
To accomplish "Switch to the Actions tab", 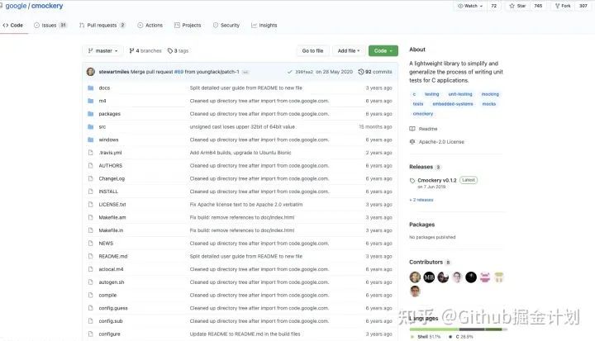I will pos(150,26).
